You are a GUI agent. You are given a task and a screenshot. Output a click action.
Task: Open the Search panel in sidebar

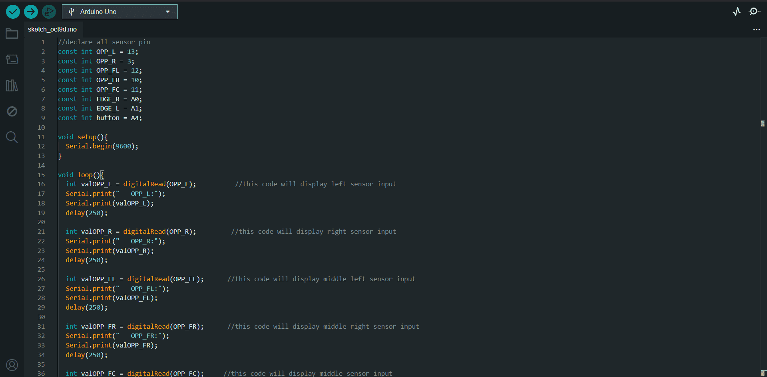12,137
